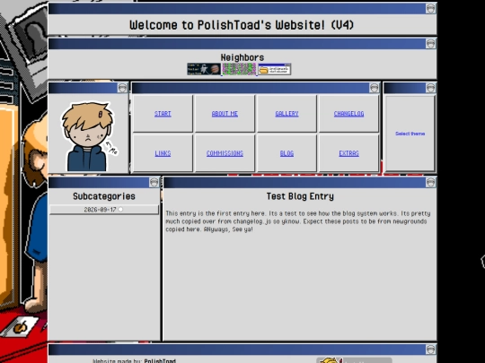Open the GALLERY page
This screenshot has height=363, width=485.
[287, 114]
